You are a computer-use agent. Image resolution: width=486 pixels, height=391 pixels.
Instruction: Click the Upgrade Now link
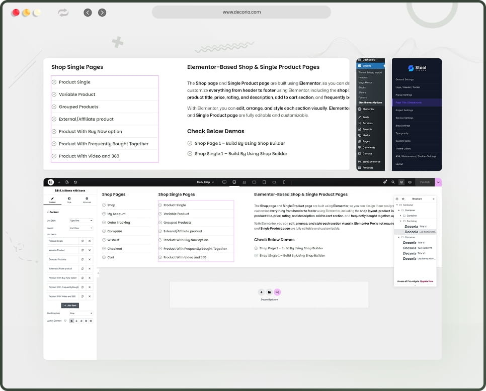(427, 281)
